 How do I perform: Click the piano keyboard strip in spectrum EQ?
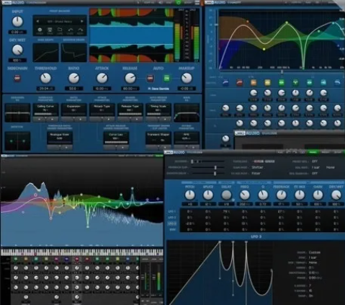82,252
